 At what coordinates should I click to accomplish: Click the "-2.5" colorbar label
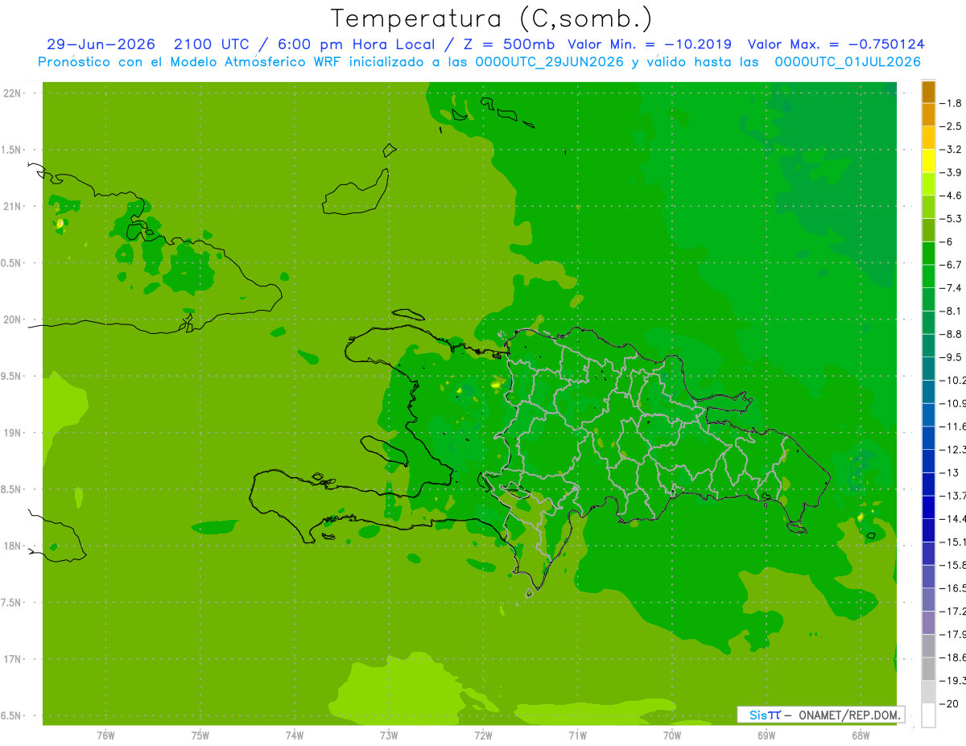[952, 126]
